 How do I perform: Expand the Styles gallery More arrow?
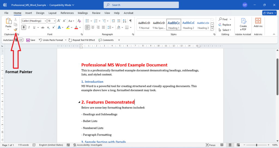tap(212, 29)
